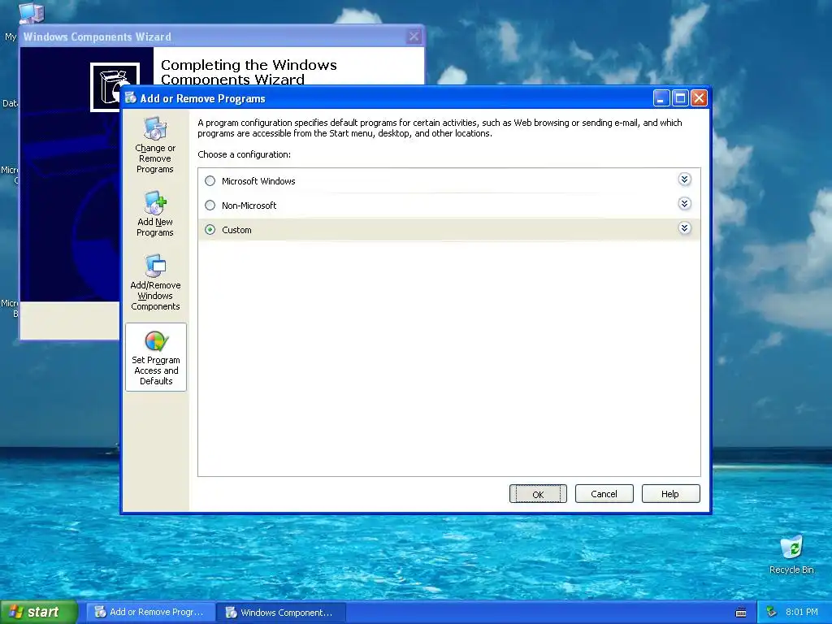Select the Custom configuration radio button
The image size is (832, 624).
pos(210,230)
